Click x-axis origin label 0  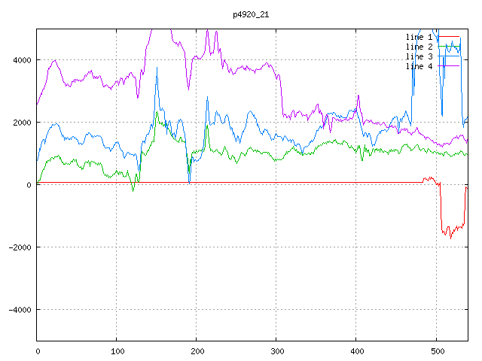38,351
